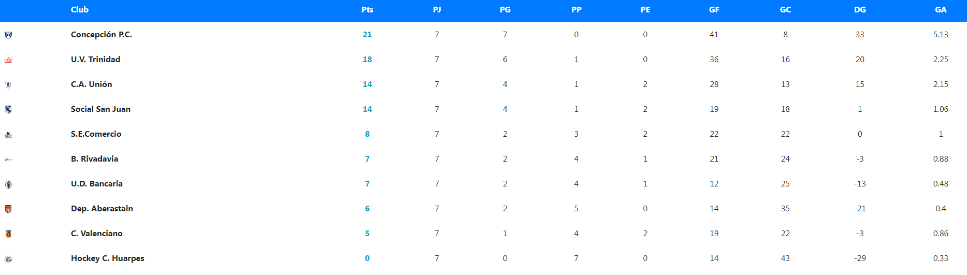Click the C. Valenciano club crest icon
This screenshot has height=275, width=967.
pos(8,234)
